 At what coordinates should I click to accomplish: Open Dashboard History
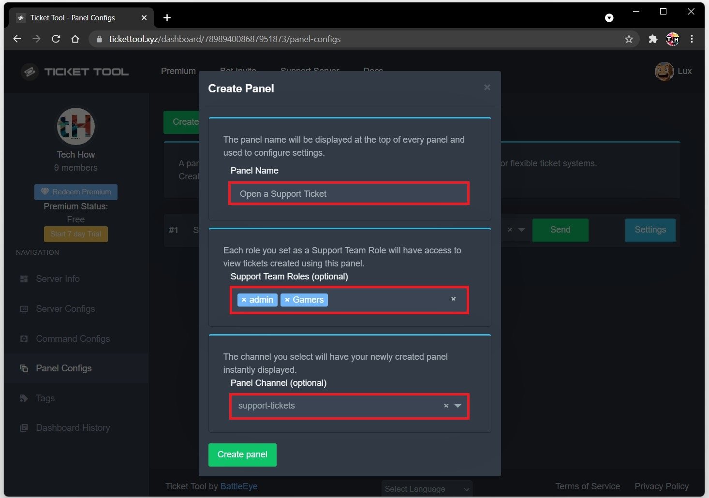[73, 428]
